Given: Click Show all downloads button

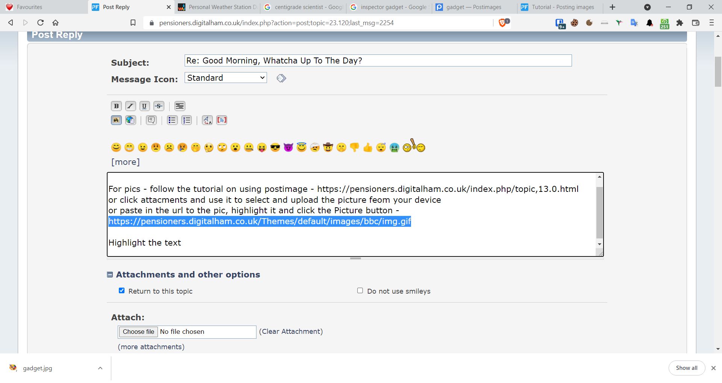Looking at the screenshot, I should (x=687, y=368).
